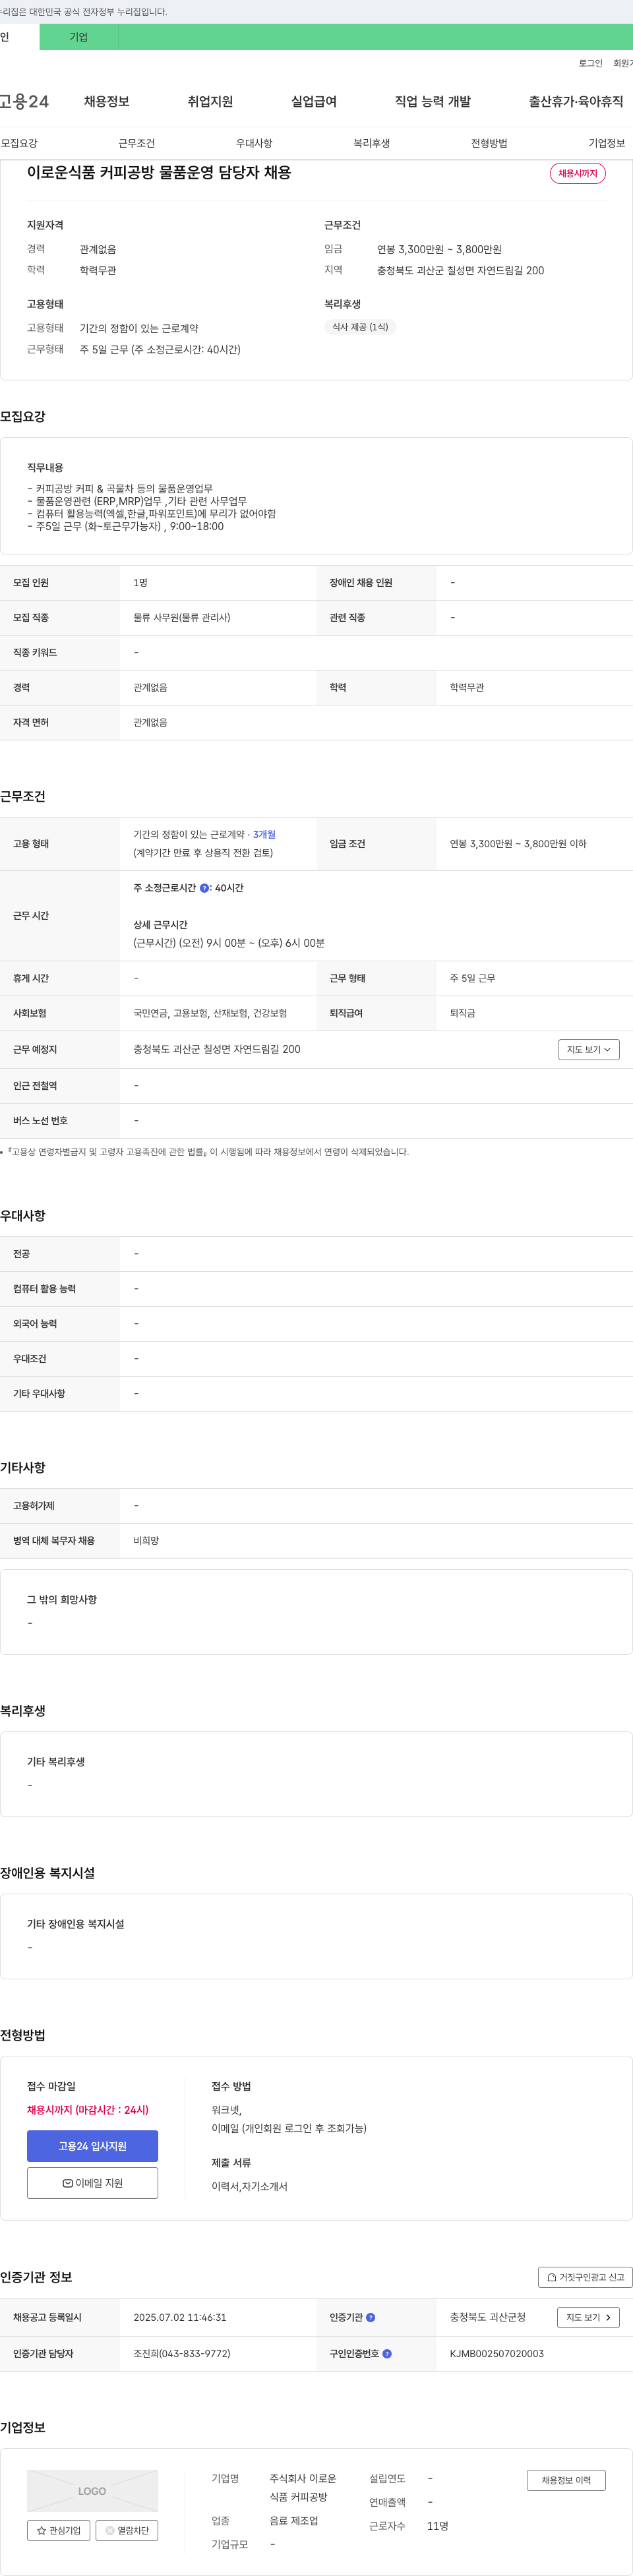
Task: Click the job title 이로운식품 커피공방 물품운영 담당자 채용
Action: pos(159,172)
